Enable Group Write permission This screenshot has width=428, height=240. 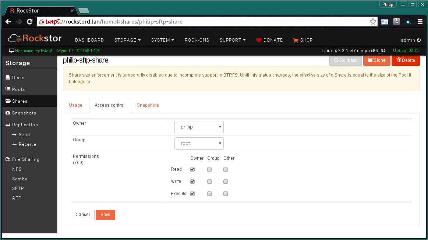click(x=209, y=181)
